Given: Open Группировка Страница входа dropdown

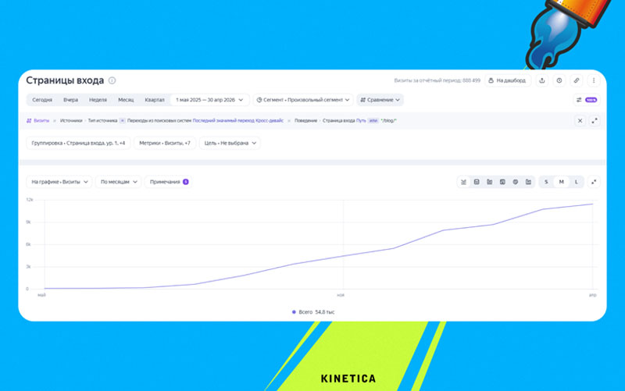Looking at the screenshot, I should [x=78, y=143].
